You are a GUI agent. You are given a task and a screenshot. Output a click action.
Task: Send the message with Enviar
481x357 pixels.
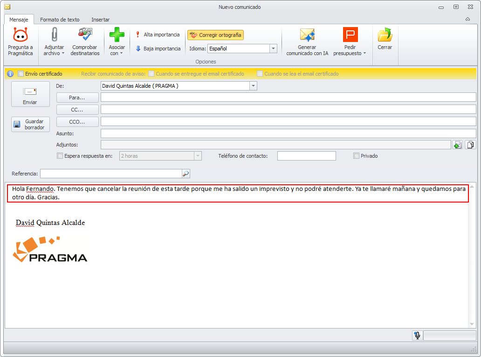(x=30, y=94)
